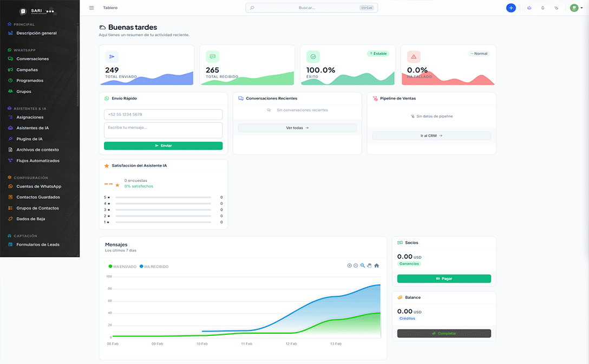Reset the Mensajes chart with the home icon
This screenshot has height=364, width=589.
pos(376,265)
